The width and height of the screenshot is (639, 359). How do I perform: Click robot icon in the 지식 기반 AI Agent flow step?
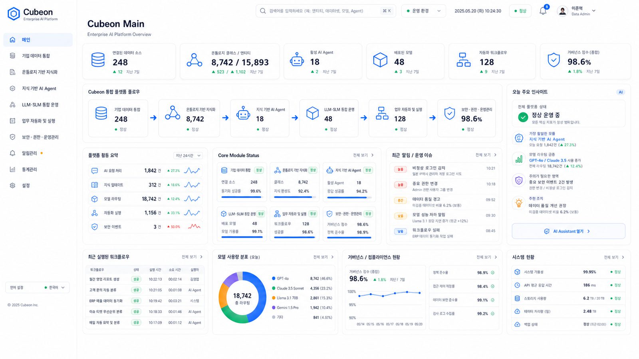pyautogui.click(x=243, y=113)
